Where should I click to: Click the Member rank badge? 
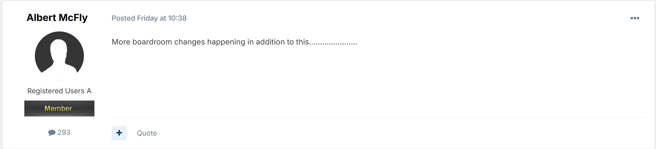(59, 108)
